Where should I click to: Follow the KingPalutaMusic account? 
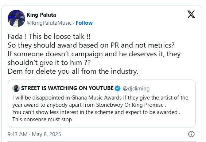click(84, 23)
